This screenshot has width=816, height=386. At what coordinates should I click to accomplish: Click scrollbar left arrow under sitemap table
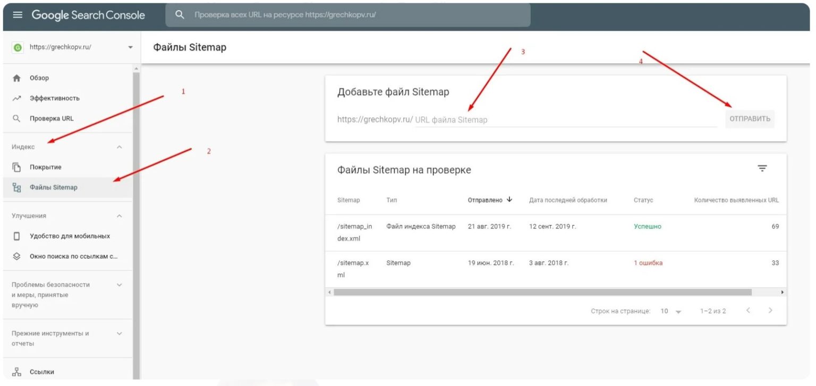[329, 293]
